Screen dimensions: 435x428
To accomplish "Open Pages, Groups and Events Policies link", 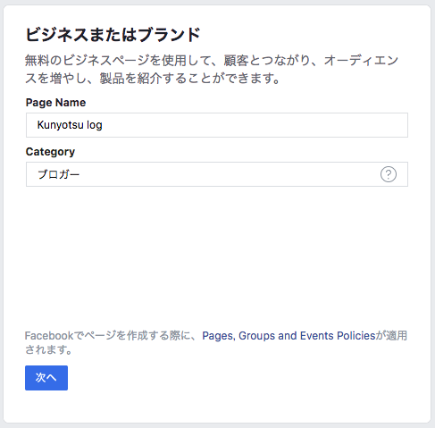I will pyautogui.click(x=289, y=336).
